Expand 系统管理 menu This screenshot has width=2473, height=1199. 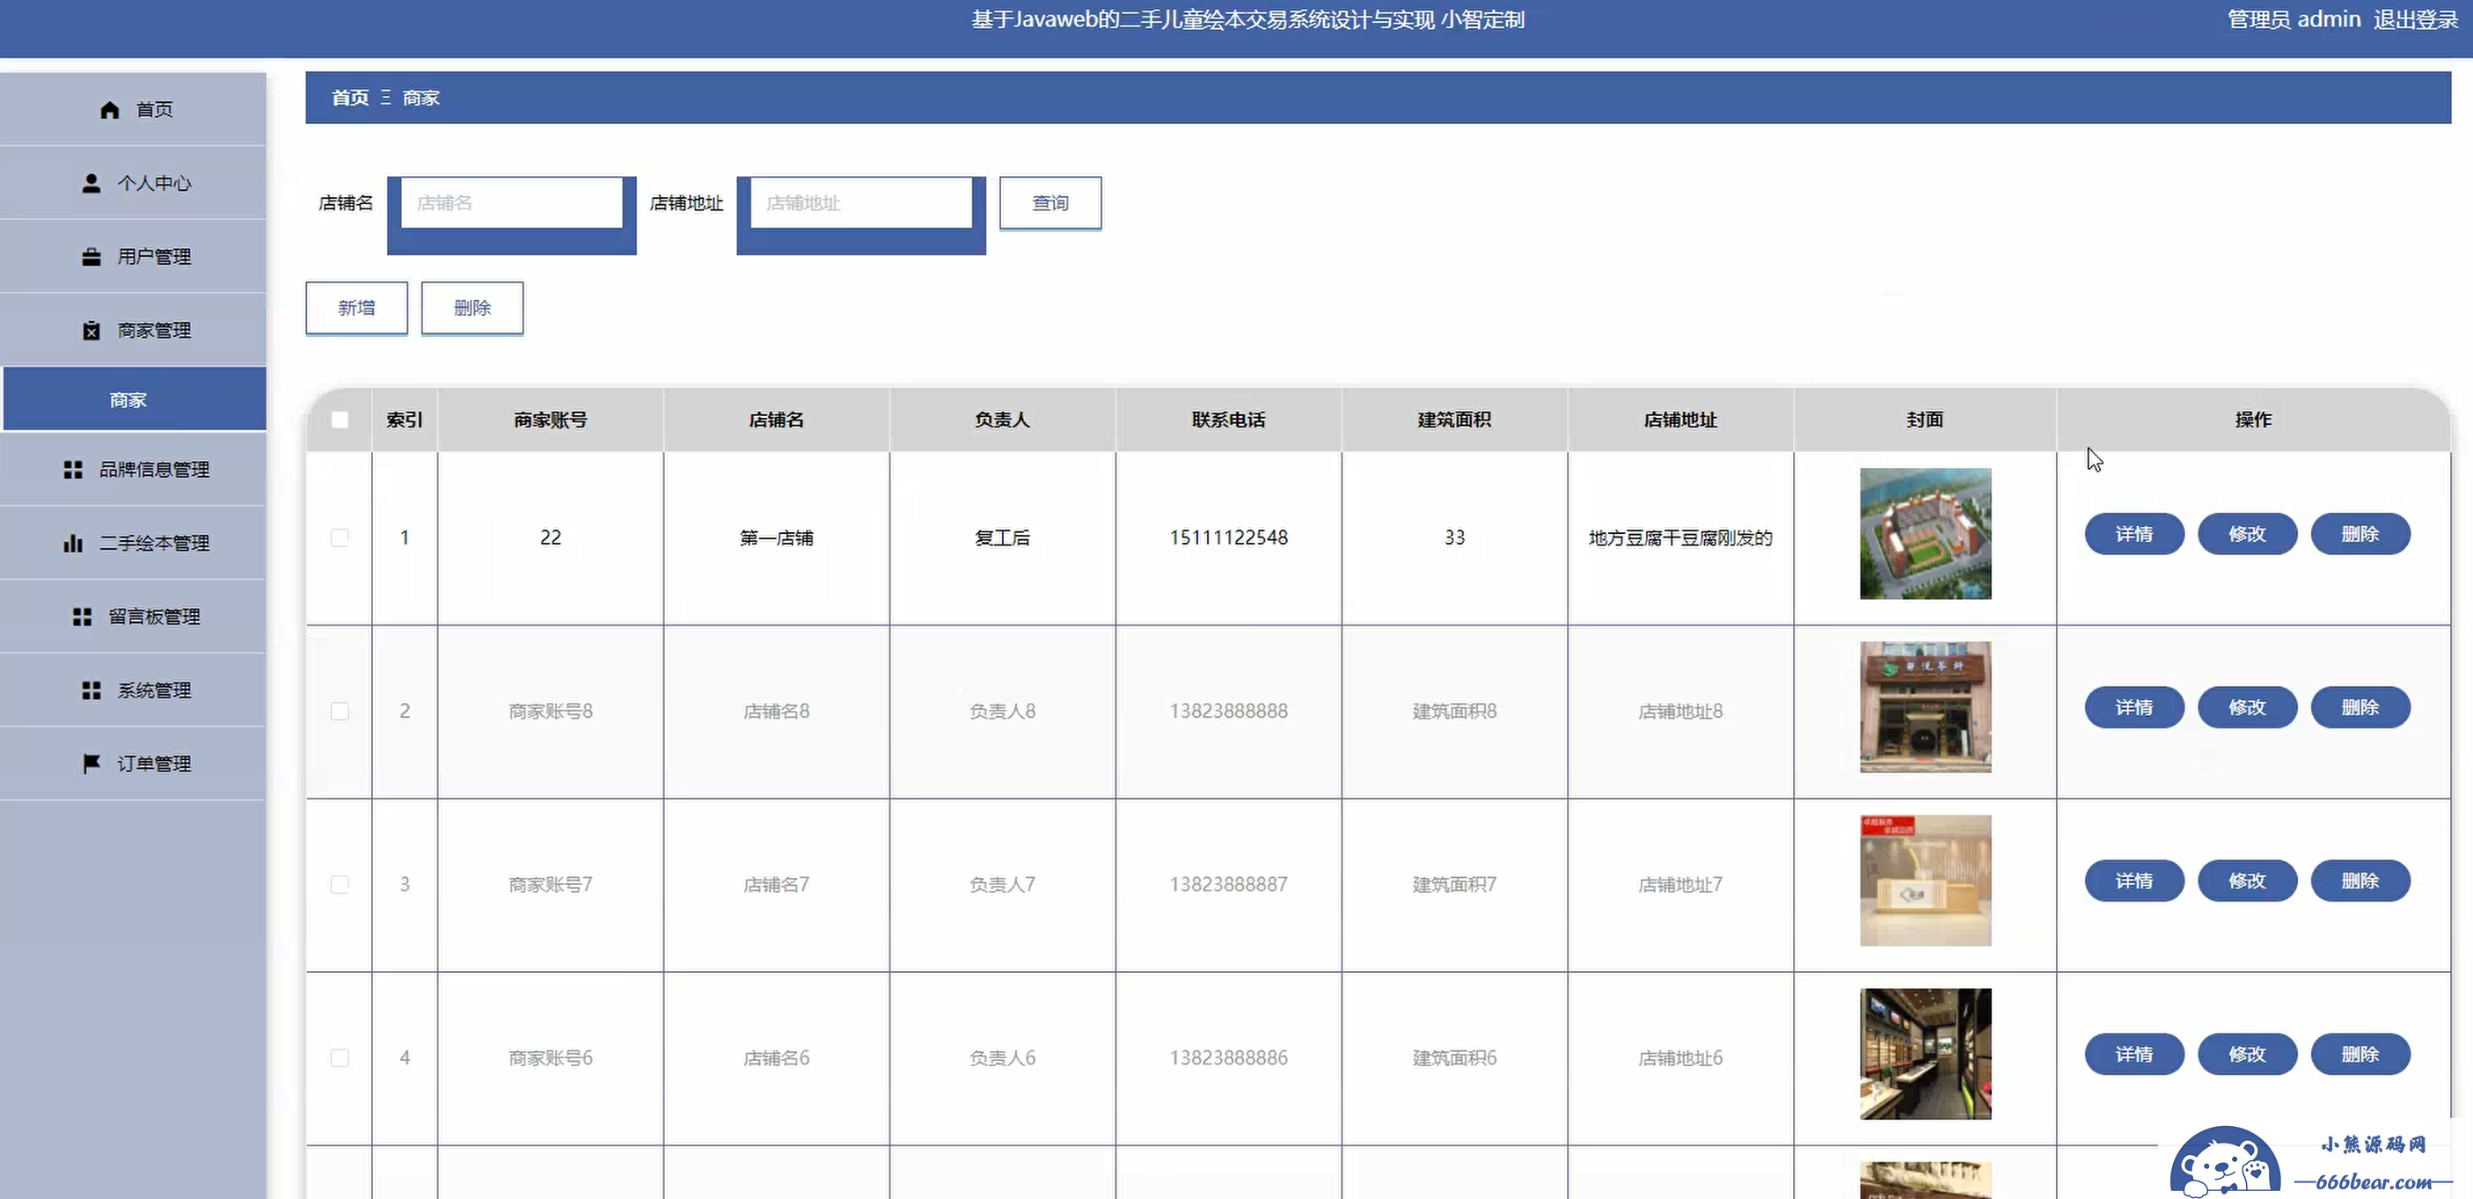click(x=134, y=691)
